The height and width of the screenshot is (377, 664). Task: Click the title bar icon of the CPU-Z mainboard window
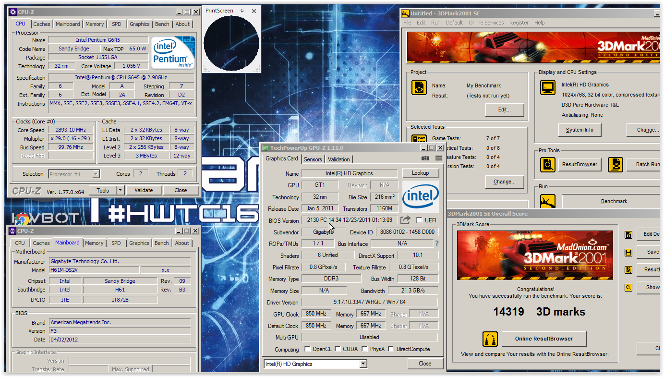(12, 231)
